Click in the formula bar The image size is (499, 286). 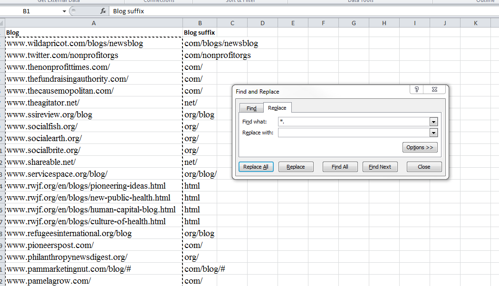click(x=190, y=10)
